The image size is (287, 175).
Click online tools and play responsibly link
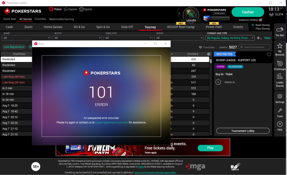point(155,172)
